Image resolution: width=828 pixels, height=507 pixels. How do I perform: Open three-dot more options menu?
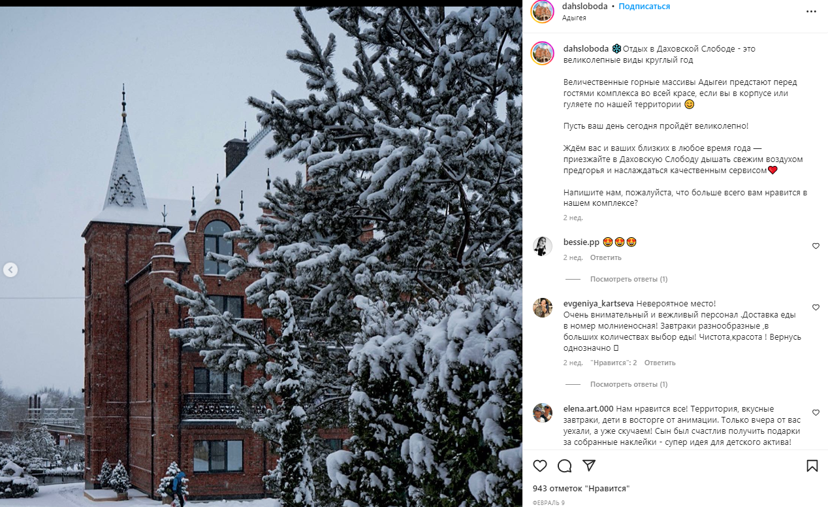click(x=812, y=11)
